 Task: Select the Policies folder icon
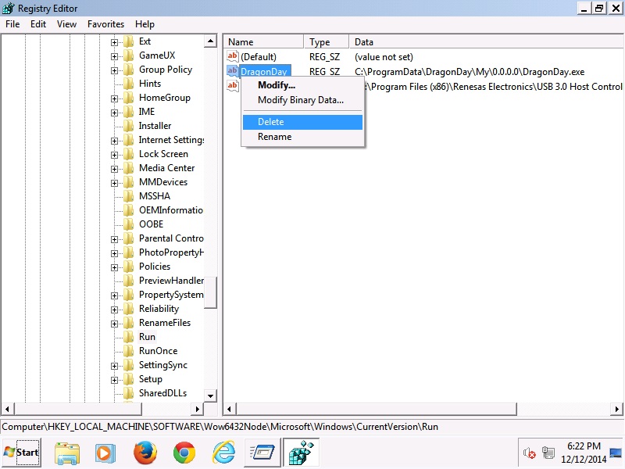129,267
